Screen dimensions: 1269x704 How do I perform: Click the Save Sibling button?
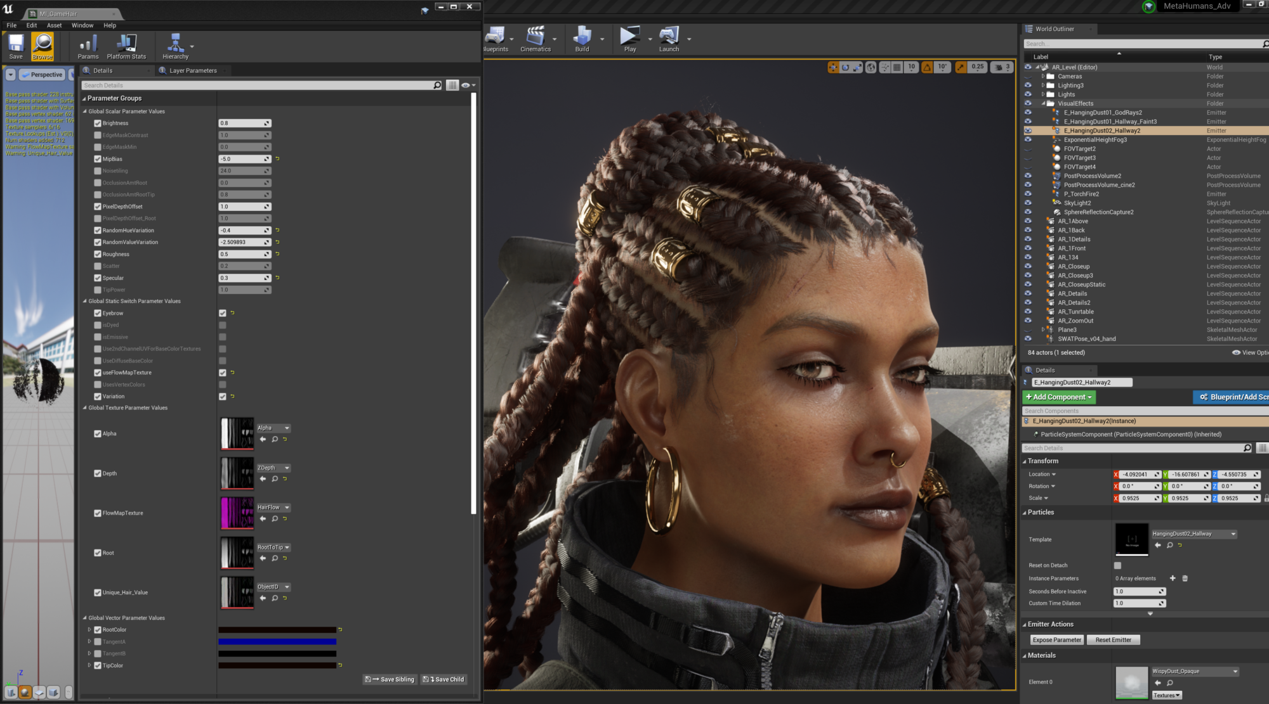coord(390,679)
